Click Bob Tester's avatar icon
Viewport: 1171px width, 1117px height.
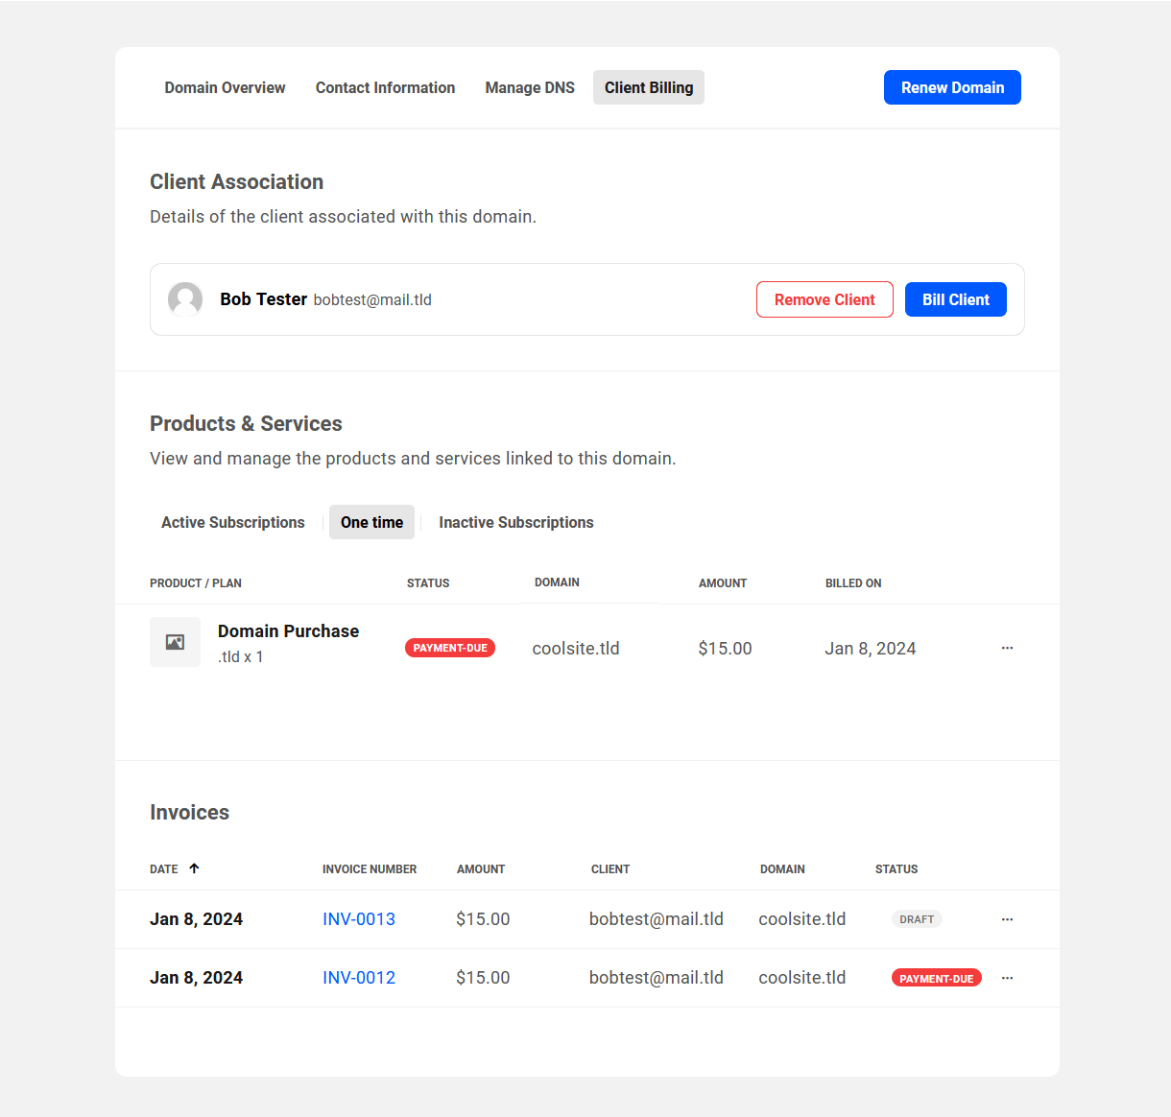coord(185,298)
